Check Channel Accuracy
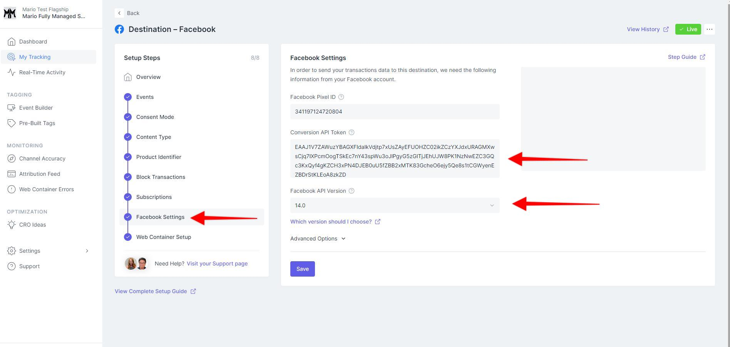Screen dimensions: 730x347 (42, 158)
